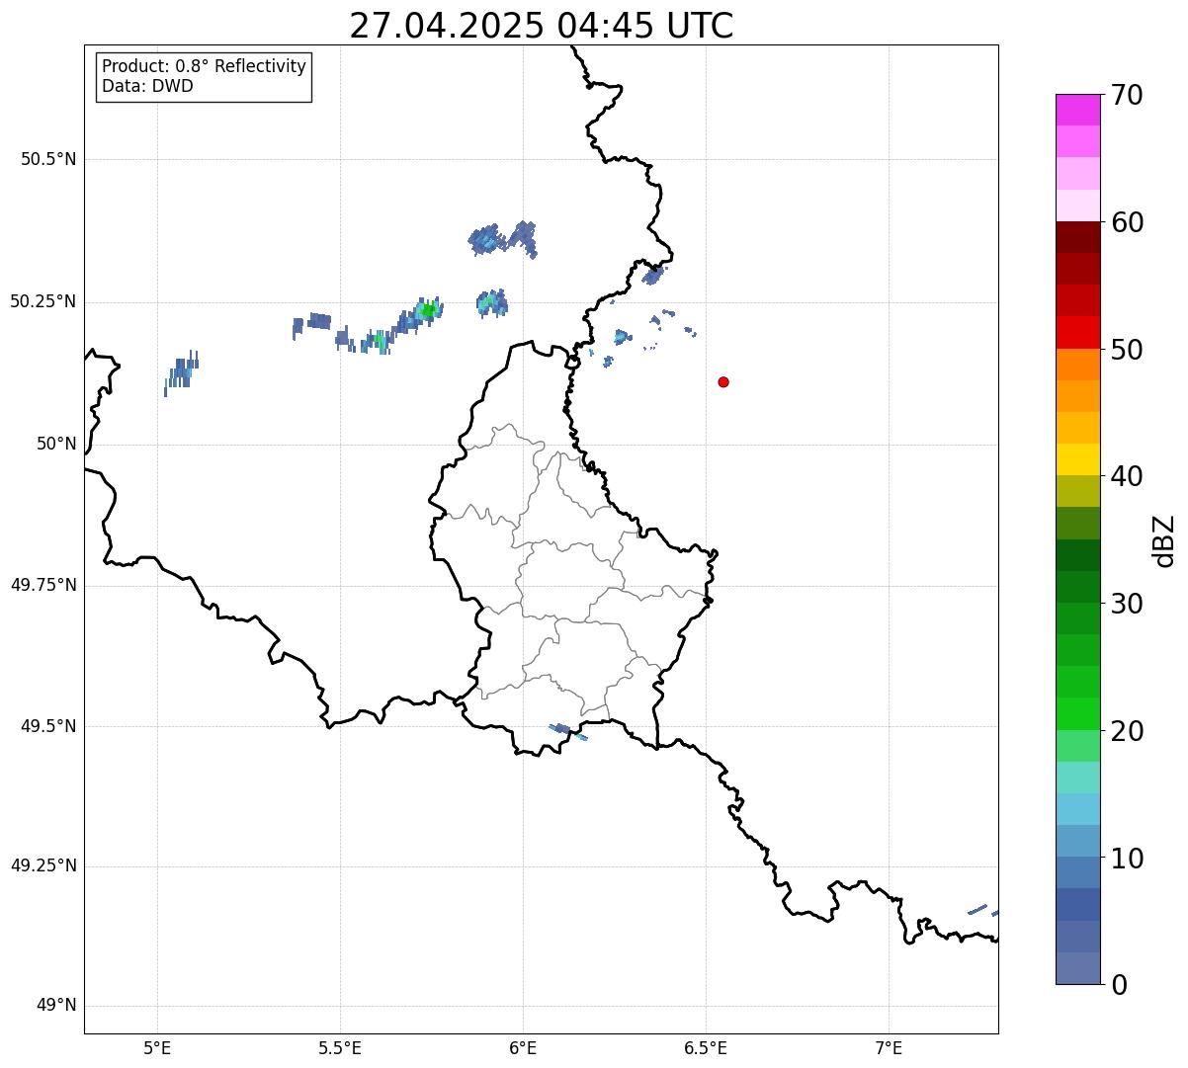Click the red station marker dot
The height and width of the screenshot is (1068, 1188).
[723, 381]
